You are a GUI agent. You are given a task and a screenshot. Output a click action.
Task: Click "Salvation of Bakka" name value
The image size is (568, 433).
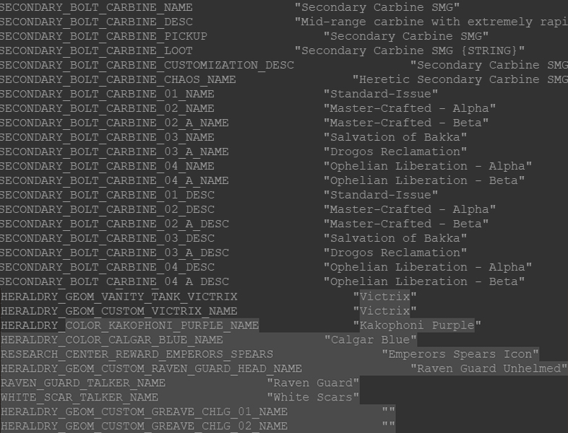click(x=395, y=137)
